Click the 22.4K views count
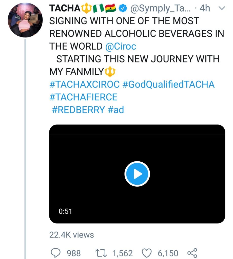This screenshot has width=233, height=259. point(71,235)
